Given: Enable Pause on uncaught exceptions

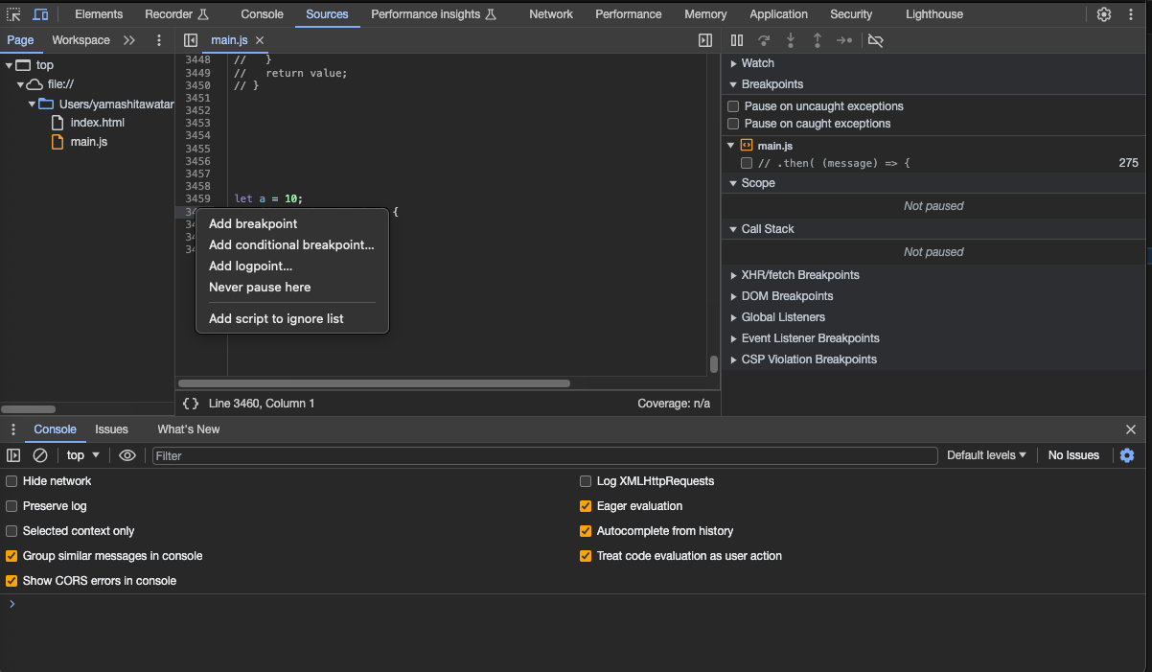Looking at the screenshot, I should click(733, 106).
